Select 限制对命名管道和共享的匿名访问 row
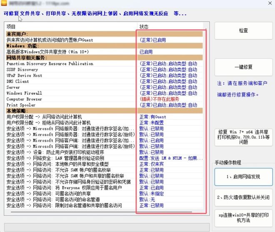 tap(104, 205)
